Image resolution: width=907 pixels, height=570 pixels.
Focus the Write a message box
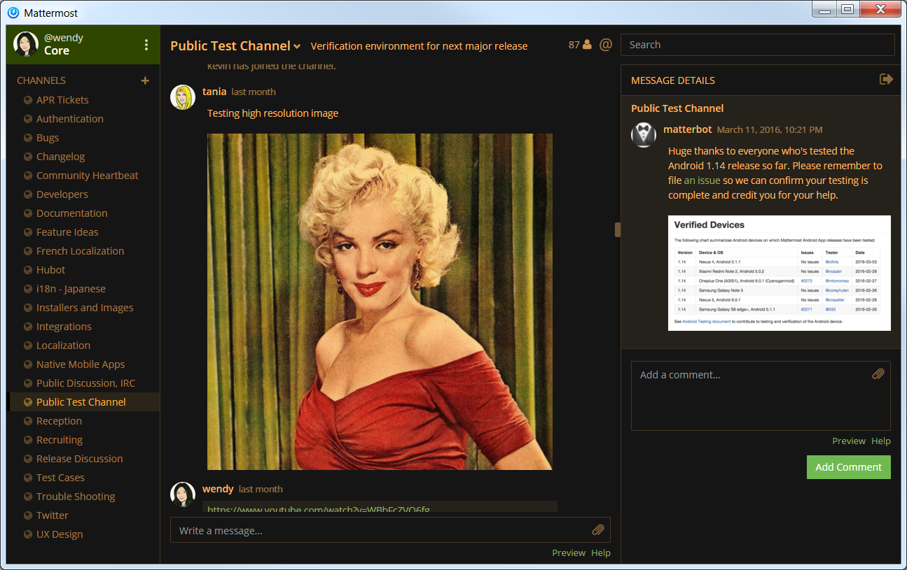pos(390,530)
